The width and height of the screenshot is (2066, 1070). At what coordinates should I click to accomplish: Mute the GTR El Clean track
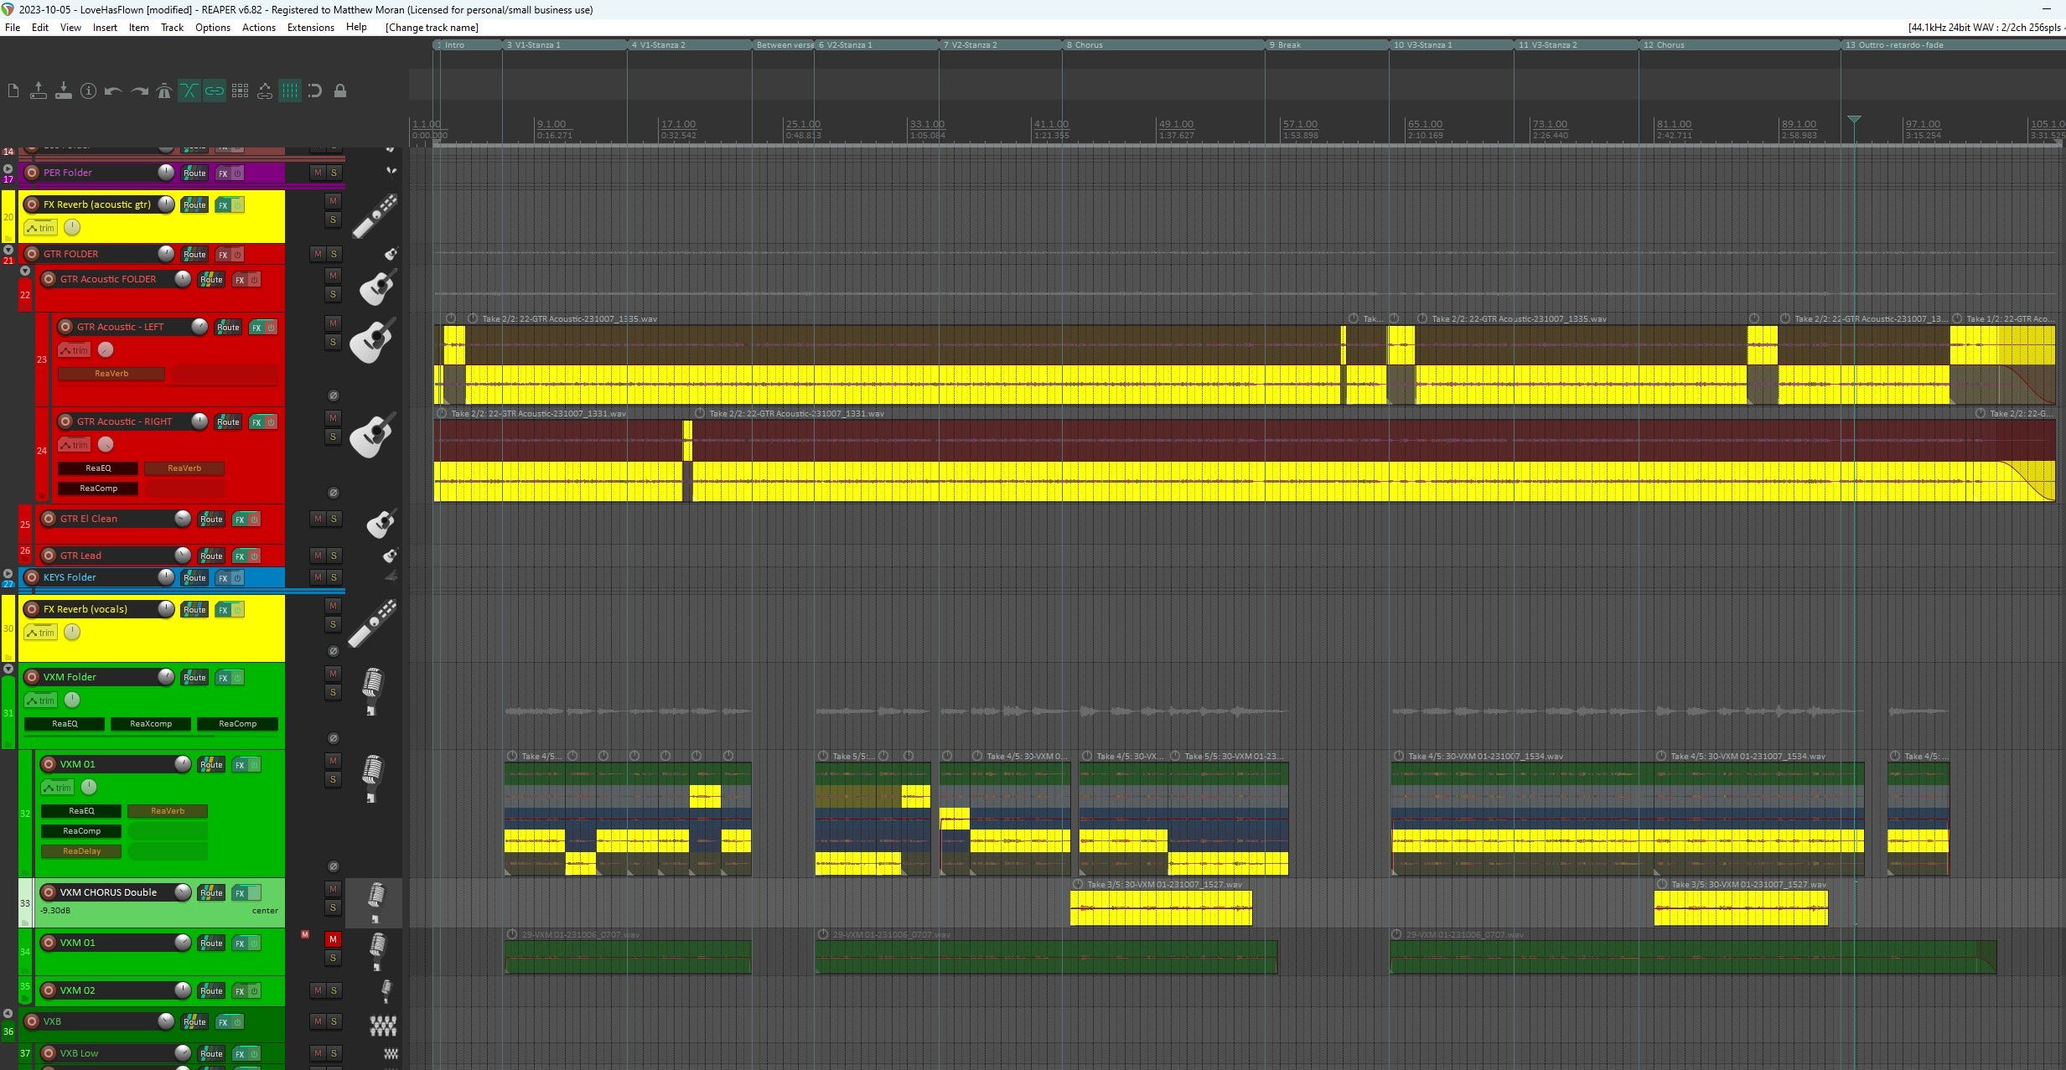pos(318,519)
